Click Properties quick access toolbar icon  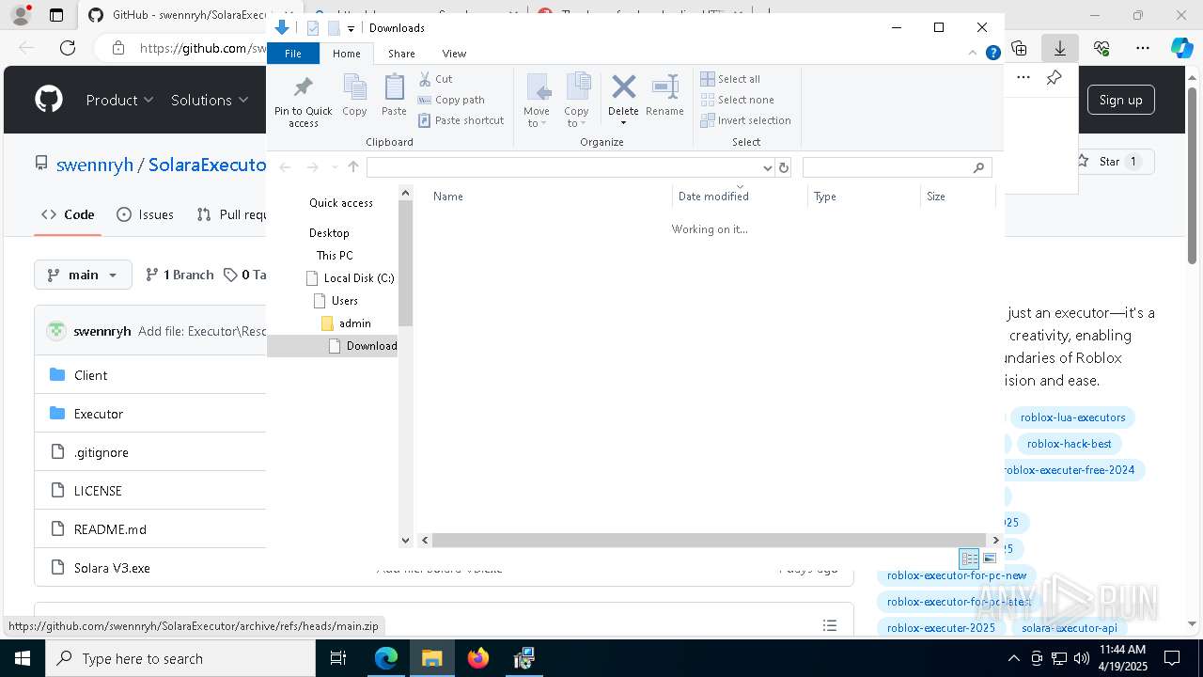[x=313, y=28]
